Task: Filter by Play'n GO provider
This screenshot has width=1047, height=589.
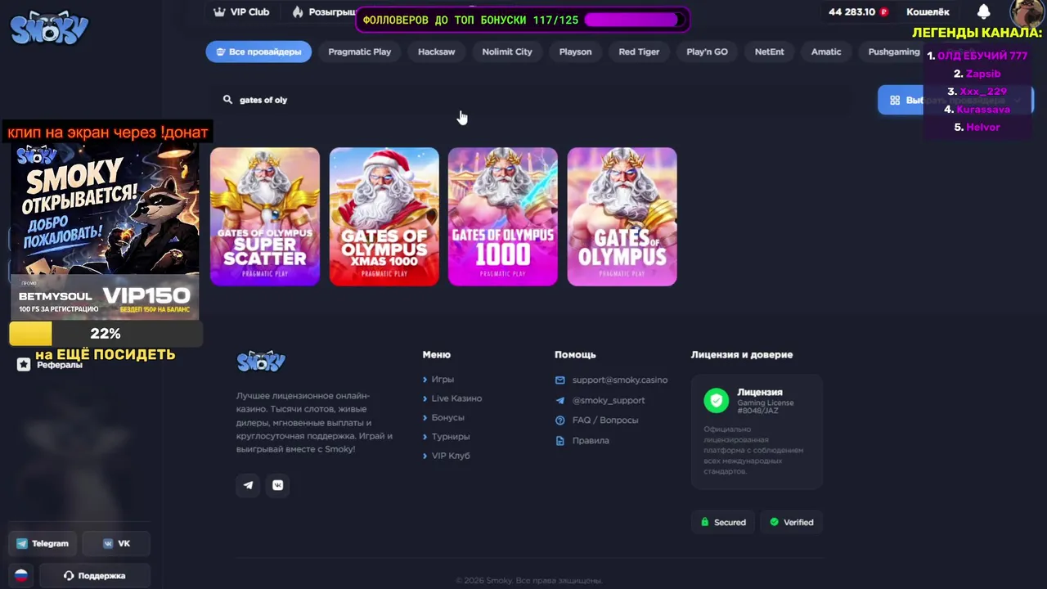Action: tap(707, 52)
